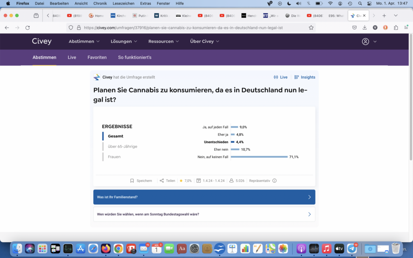Viewport: 413px width, 258px height.
Task: Reload the page with the refresh icon
Action: pos(27,28)
